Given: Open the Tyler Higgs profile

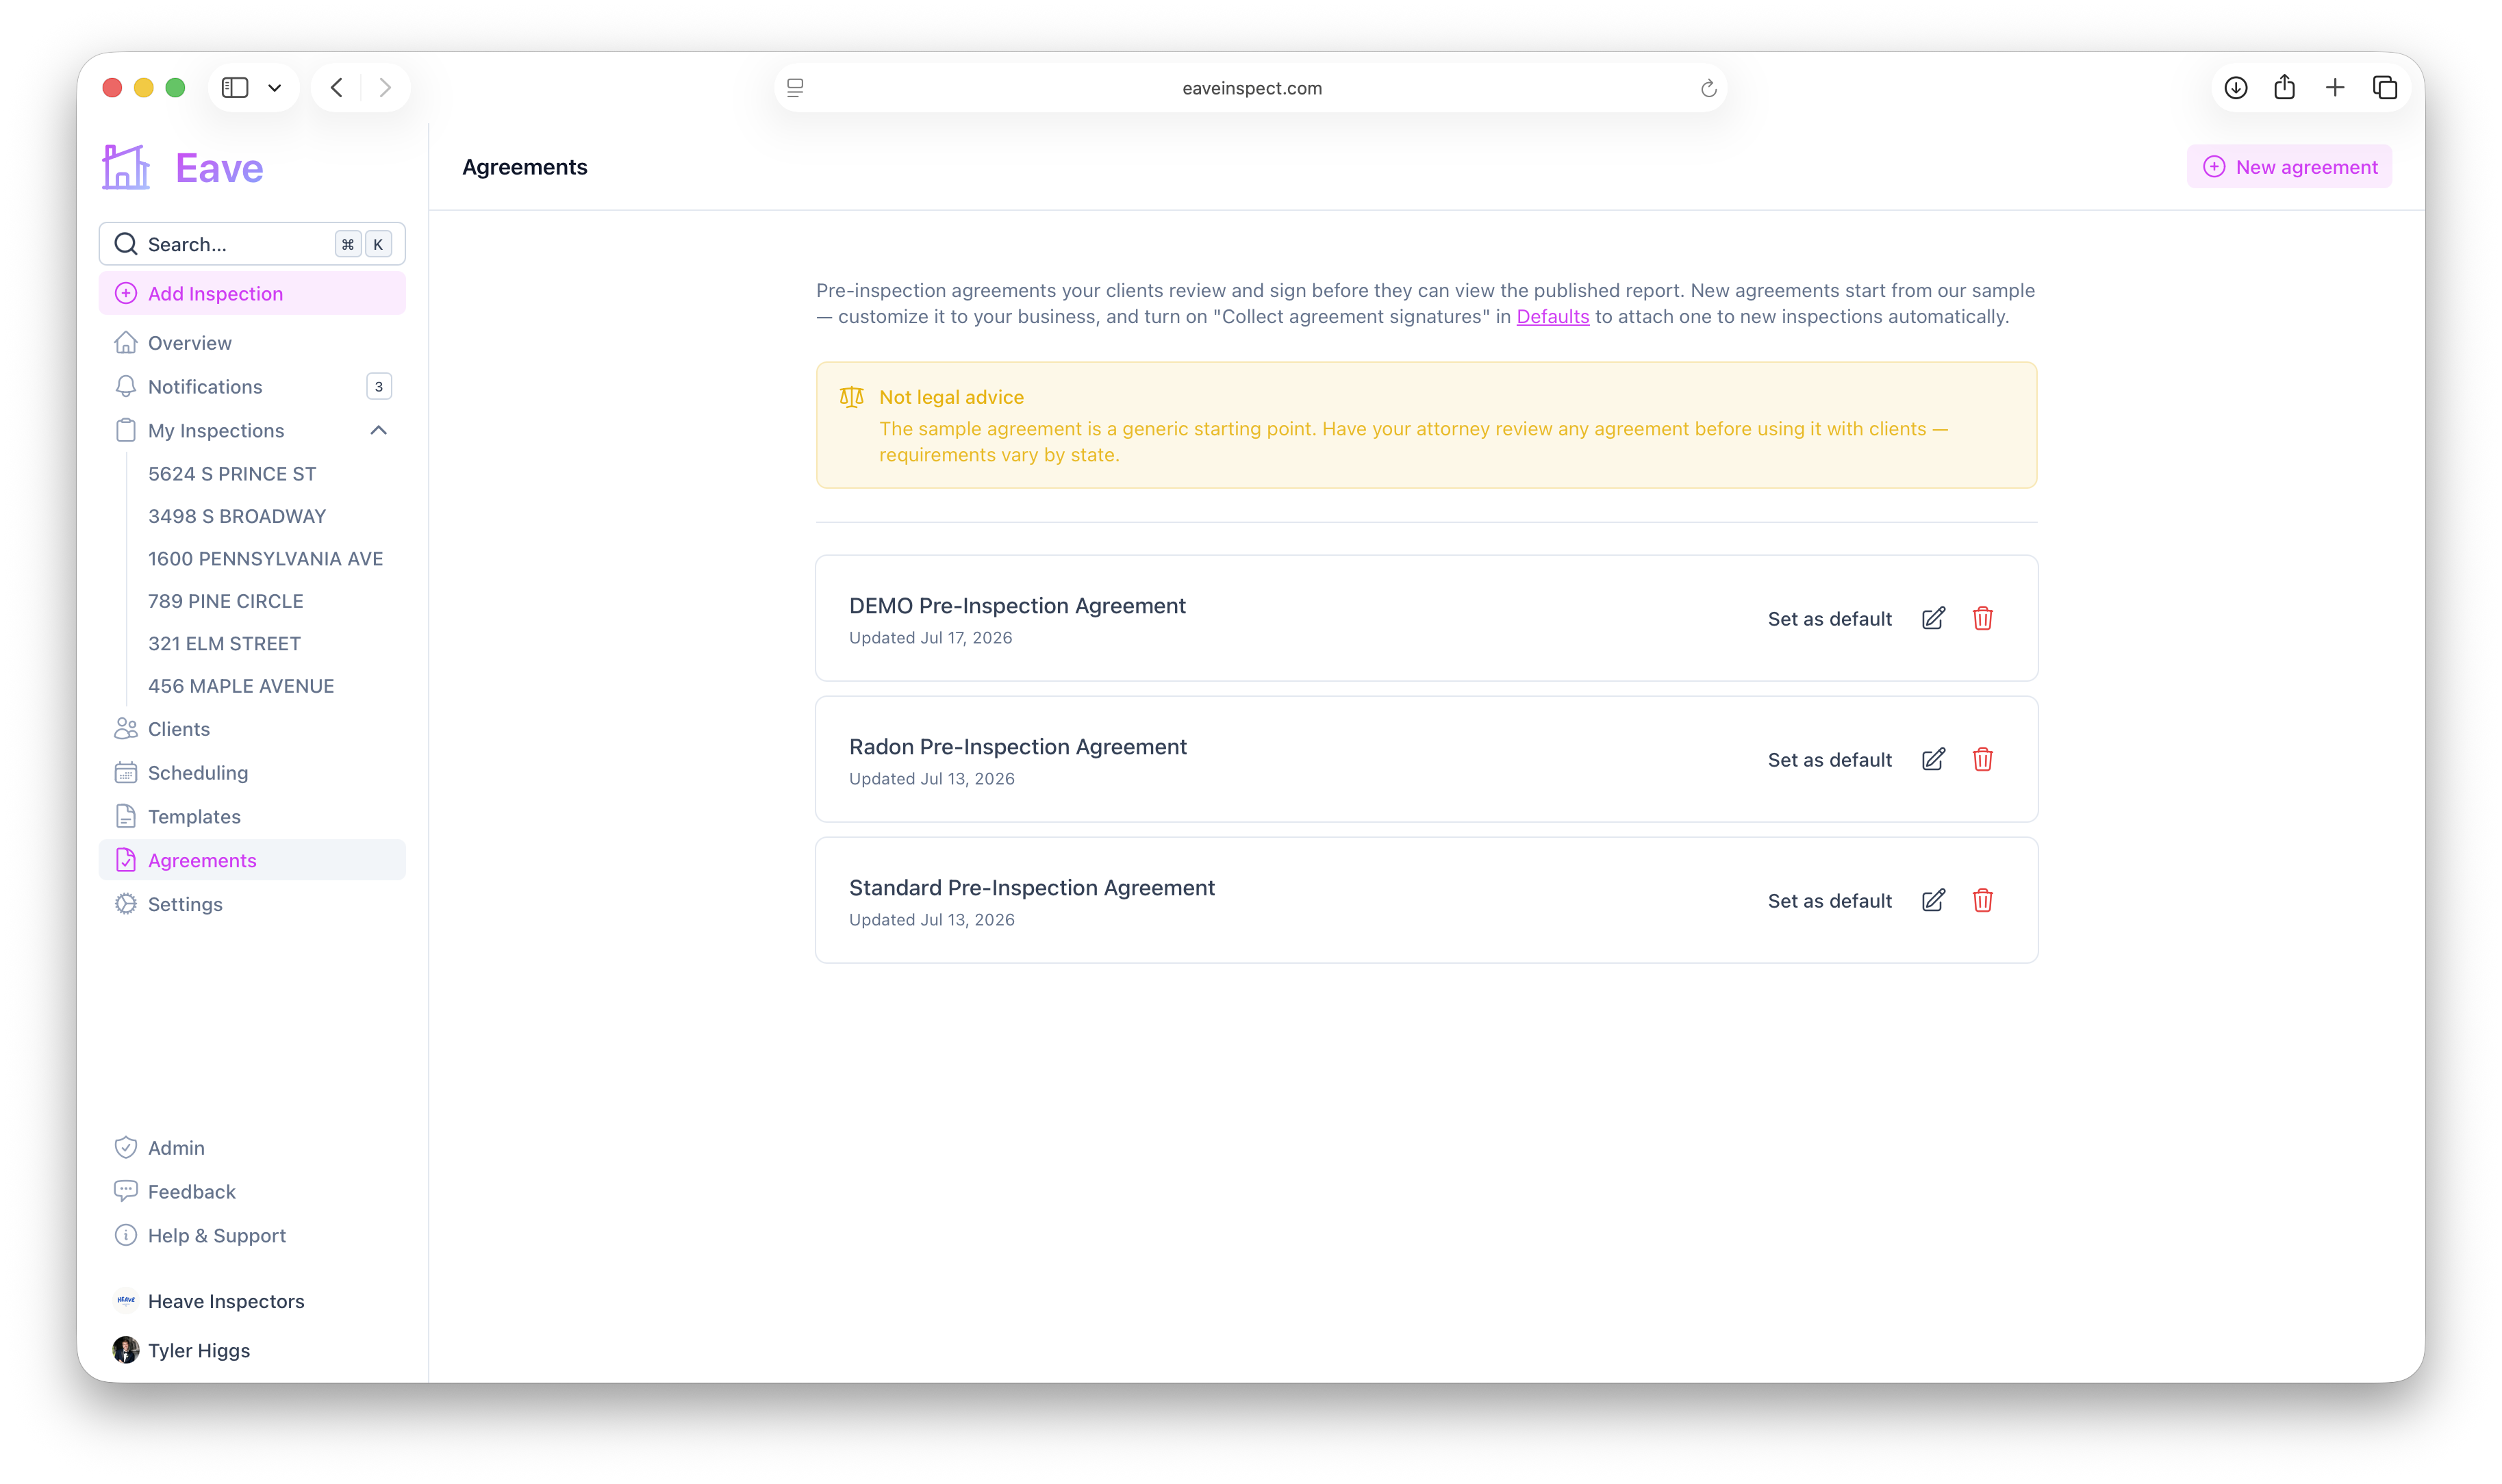Looking at the screenshot, I should pyautogui.click(x=252, y=1350).
